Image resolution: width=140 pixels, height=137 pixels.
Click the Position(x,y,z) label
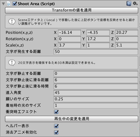[x=19, y=33]
